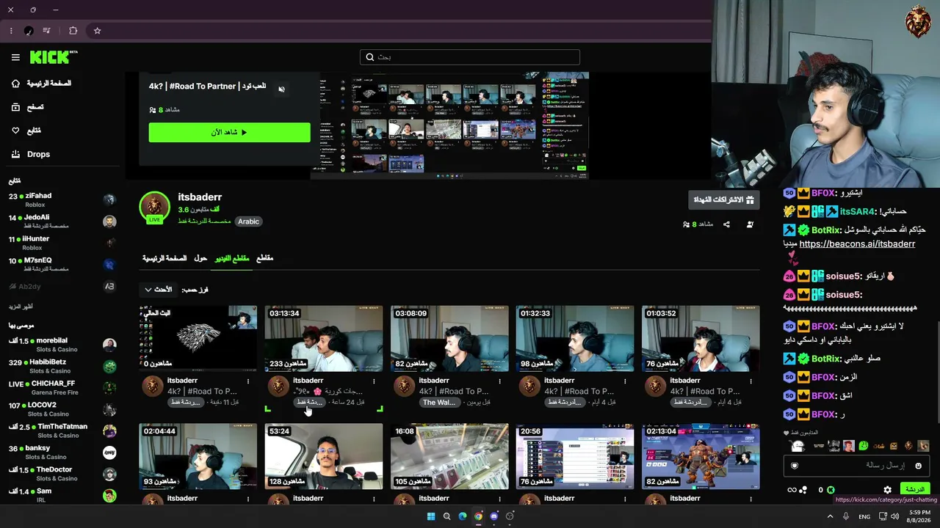Switch to the Clips (مقاطع) tab
The width and height of the screenshot is (940, 528).
click(264, 258)
